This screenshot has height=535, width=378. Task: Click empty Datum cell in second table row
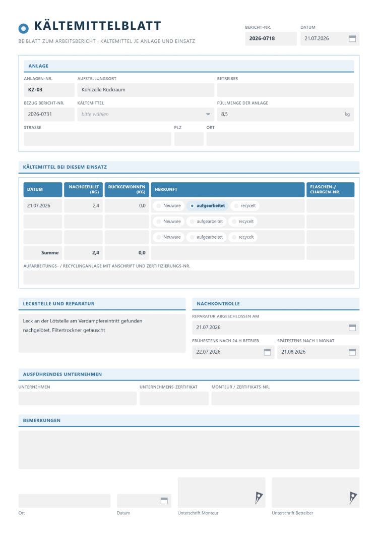[x=43, y=222]
